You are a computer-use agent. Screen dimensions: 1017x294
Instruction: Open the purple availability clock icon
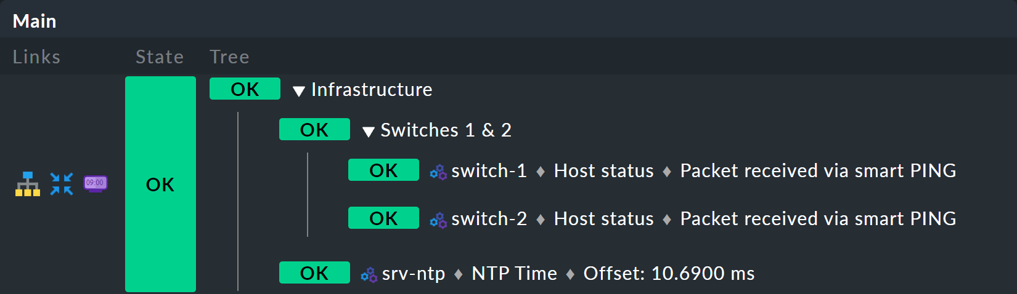pyautogui.click(x=96, y=183)
